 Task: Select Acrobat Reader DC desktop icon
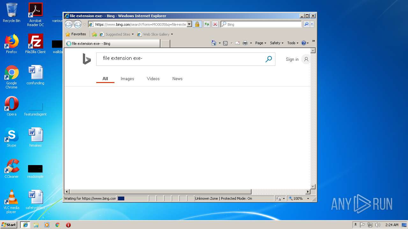pos(35,15)
